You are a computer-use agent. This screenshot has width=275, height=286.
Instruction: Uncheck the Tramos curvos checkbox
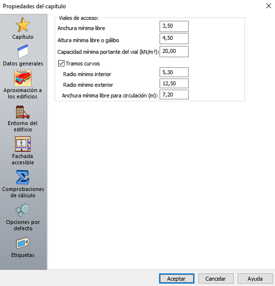[61, 64]
